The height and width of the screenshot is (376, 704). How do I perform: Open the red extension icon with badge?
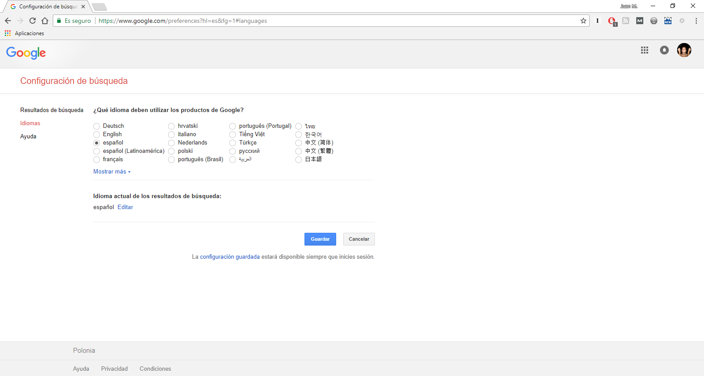pos(612,21)
